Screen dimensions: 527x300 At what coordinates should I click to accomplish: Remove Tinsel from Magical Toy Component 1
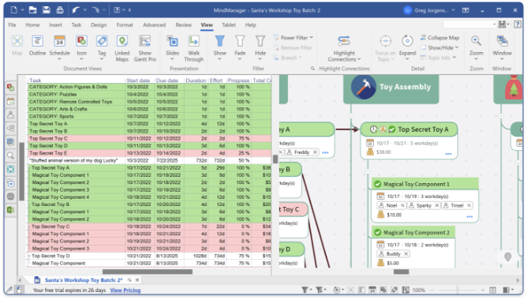click(x=469, y=205)
